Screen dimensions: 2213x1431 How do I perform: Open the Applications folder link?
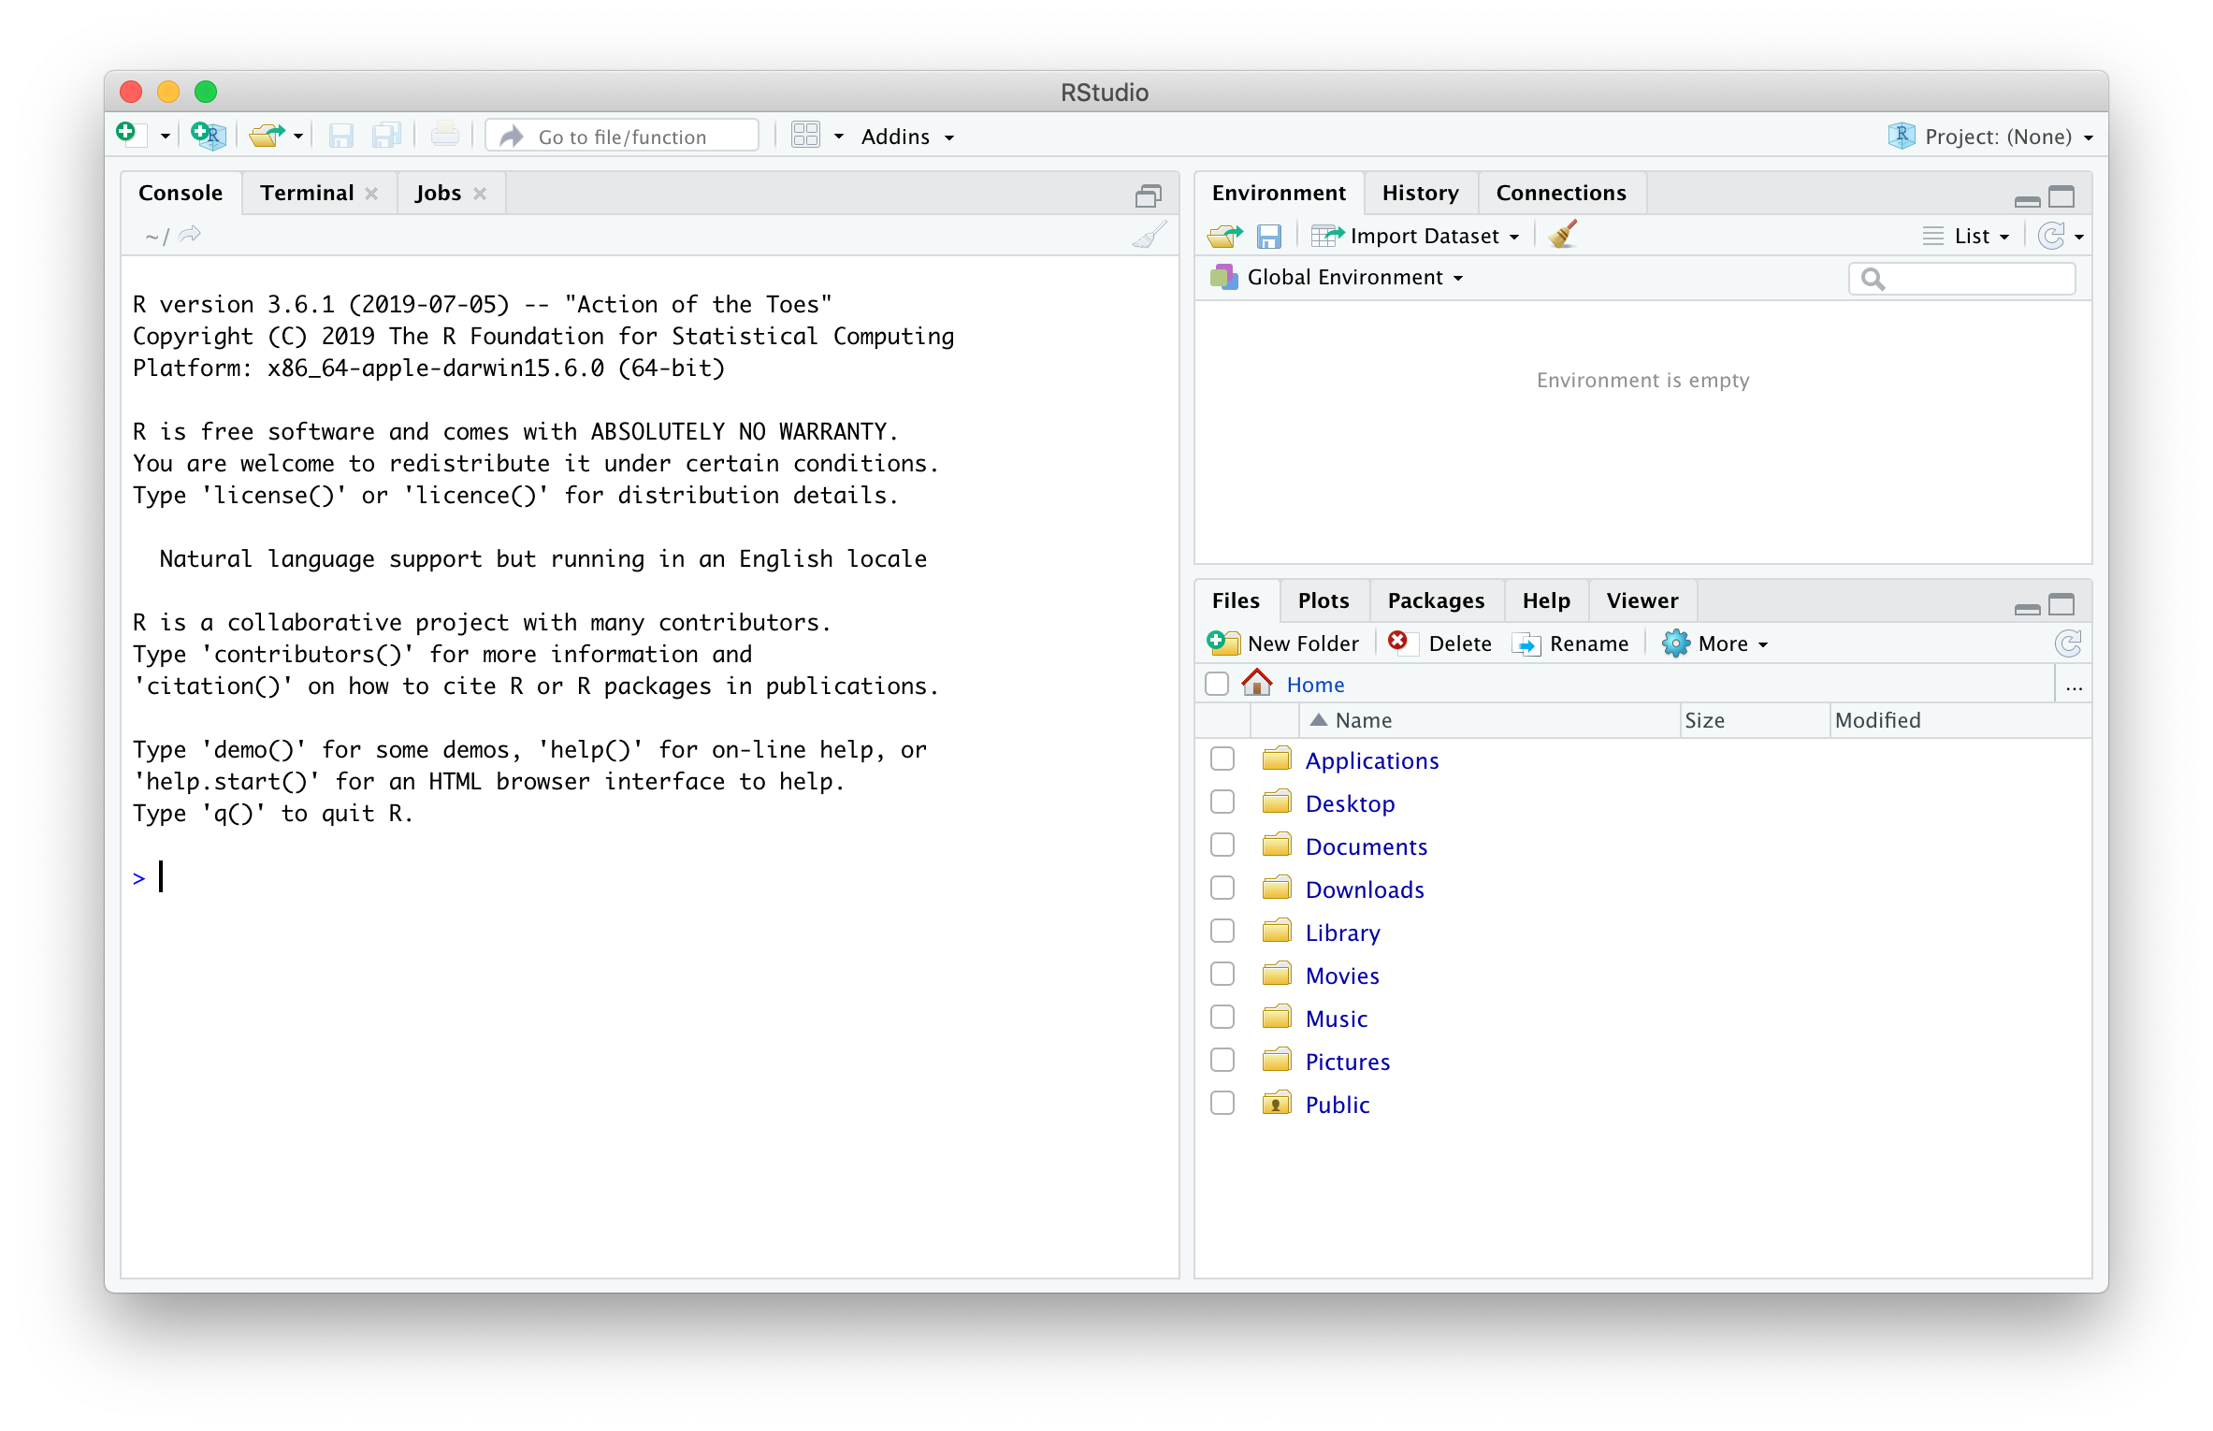(1371, 760)
